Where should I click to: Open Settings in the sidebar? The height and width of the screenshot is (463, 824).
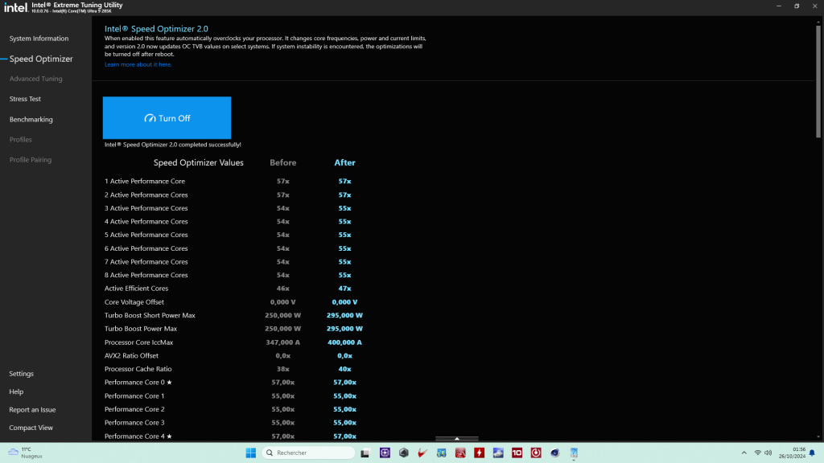(x=21, y=374)
